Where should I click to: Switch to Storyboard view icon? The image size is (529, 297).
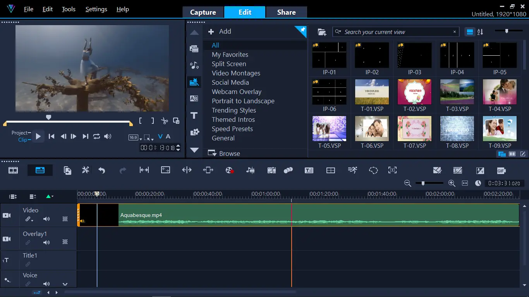click(x=13, y=170)
